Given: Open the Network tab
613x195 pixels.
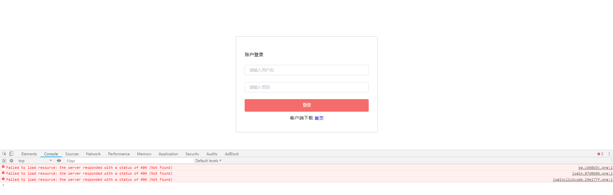Looking at the screenshot, I should click(x=93, y=154).
